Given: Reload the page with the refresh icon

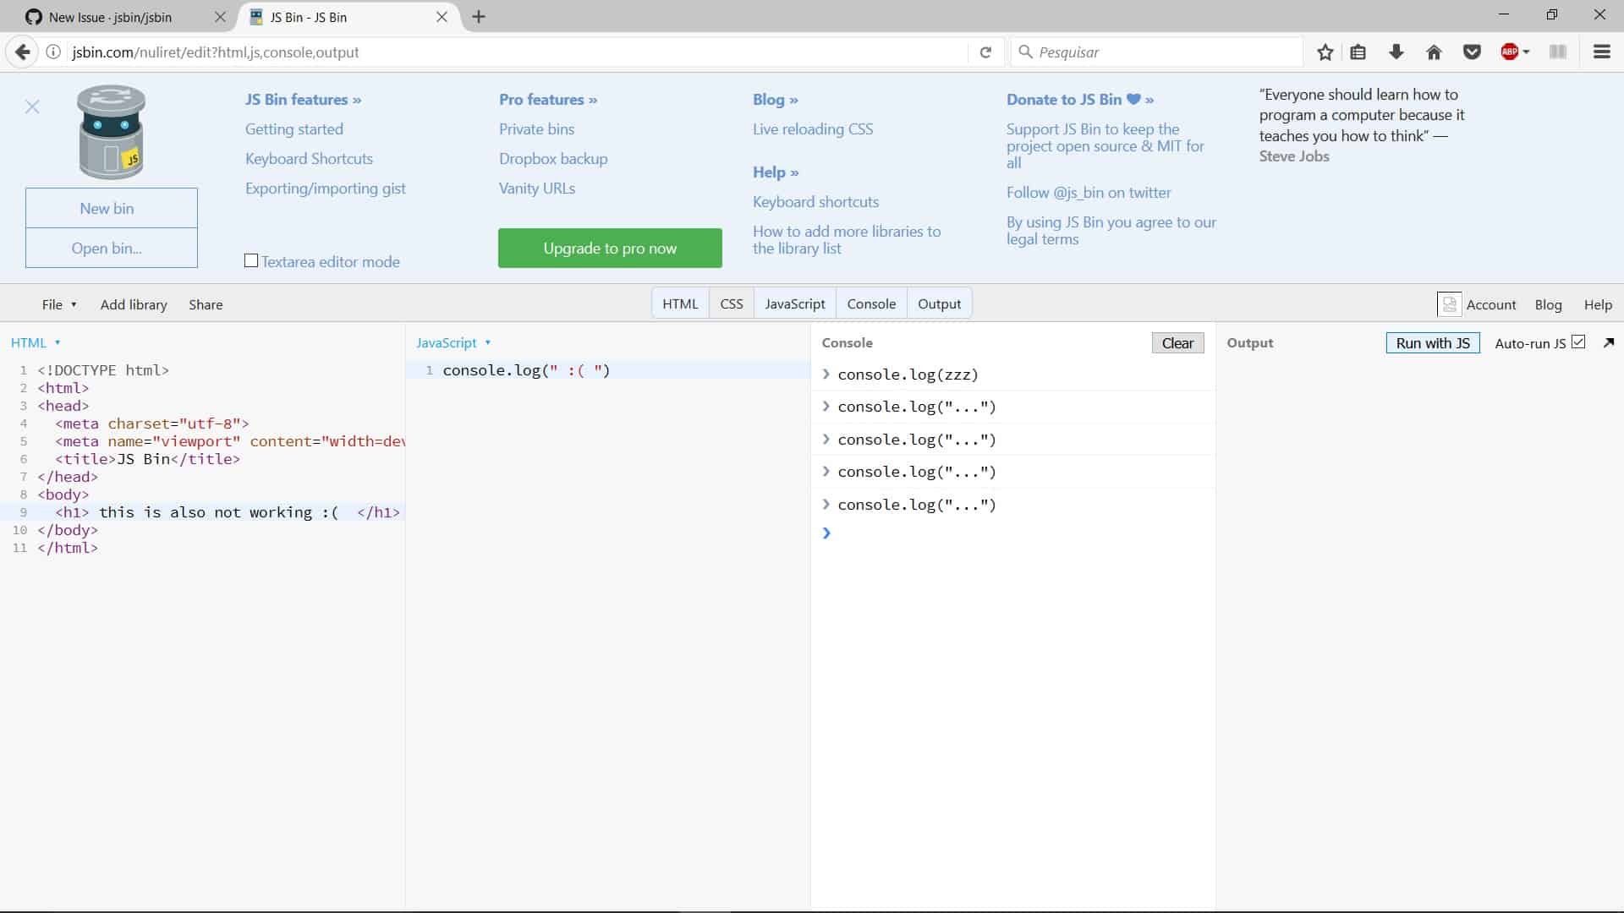Looking at the screenshot, I should (x=985, y=52).
